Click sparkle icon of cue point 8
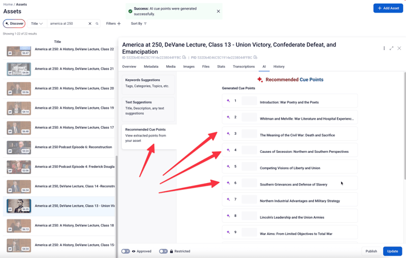The width and height of the screenshot is (406, 258). pos(228,216)
